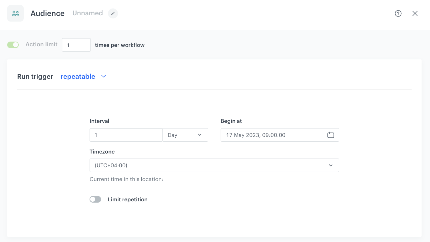Click the Day interval unit text
The image size is (430, 242).
click(173, 135)
